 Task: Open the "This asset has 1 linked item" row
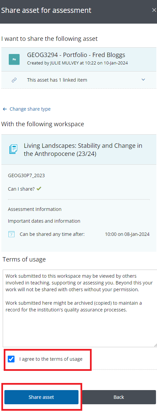coord(79,80)
